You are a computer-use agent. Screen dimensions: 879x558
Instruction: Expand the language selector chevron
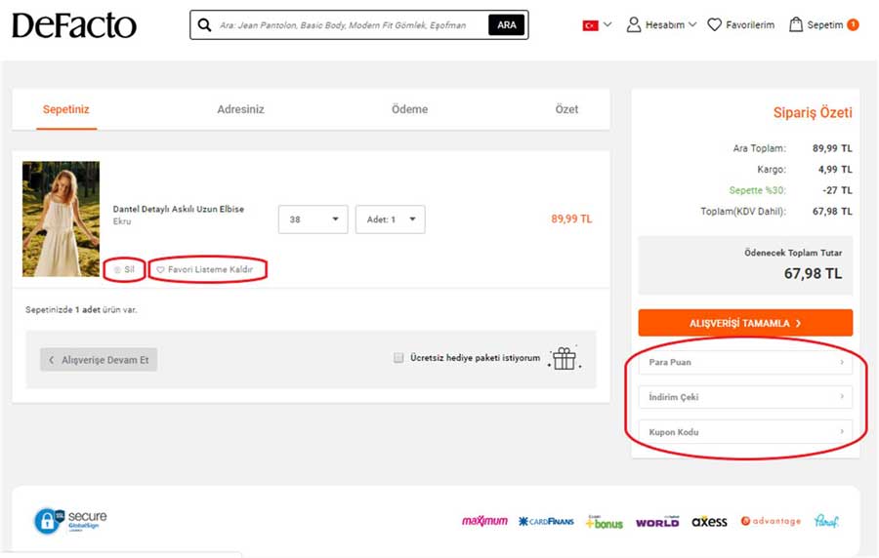(607, 24)
